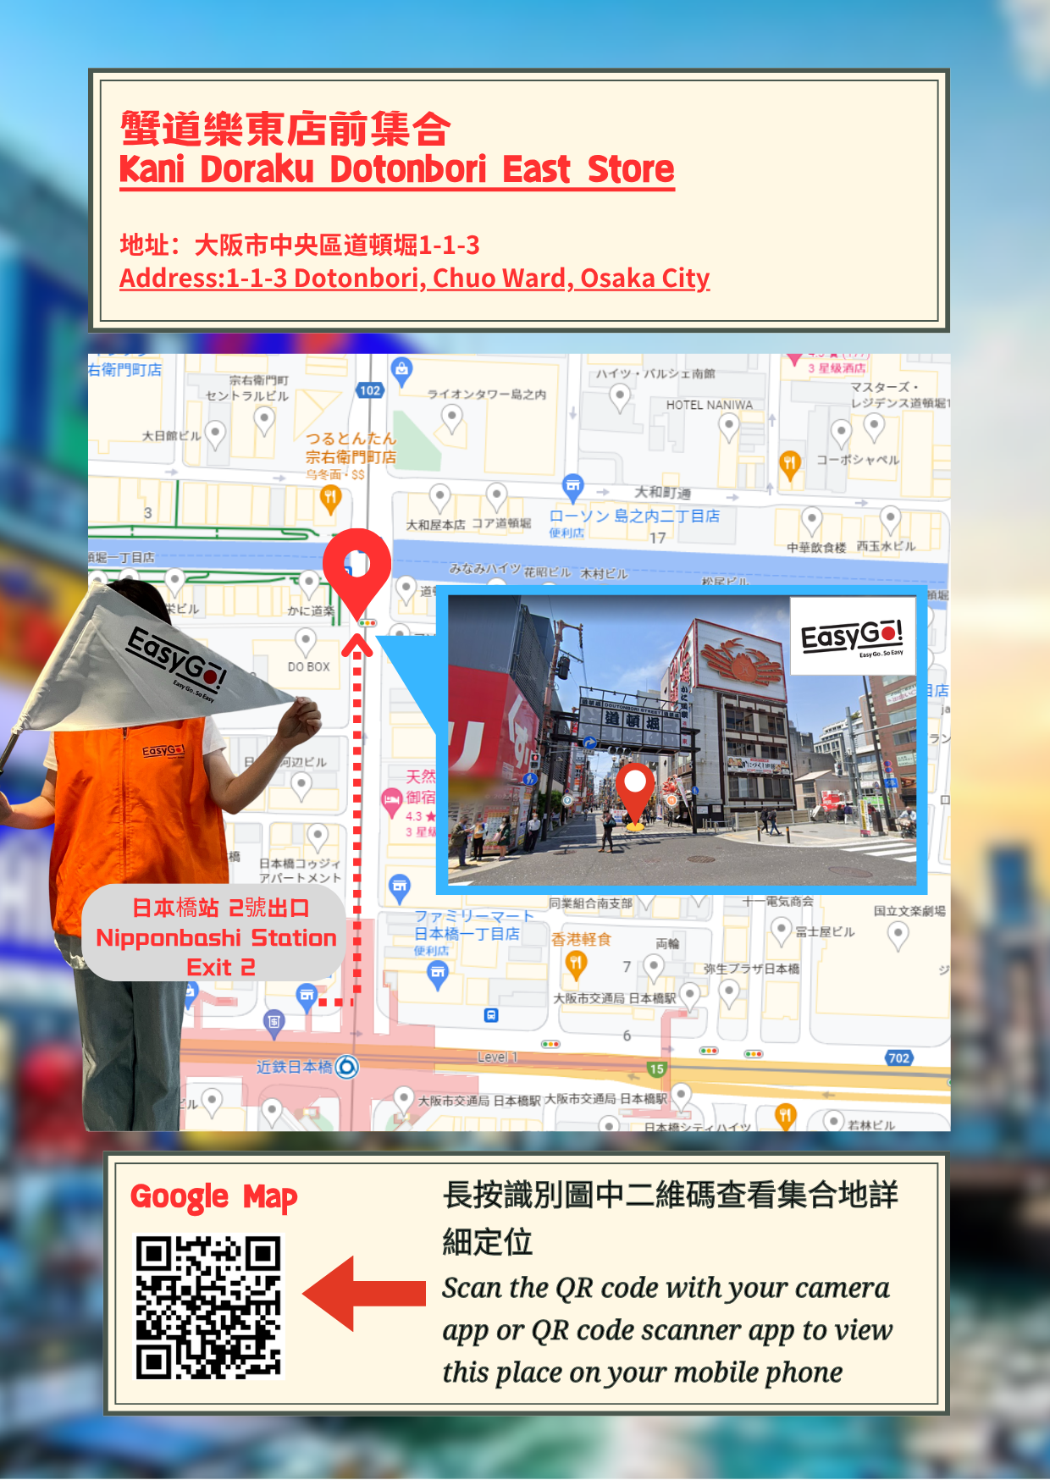Viewport: 1050px width, 1480px height.
Task: Click the route 102 road shield
Action: (369, 390)
